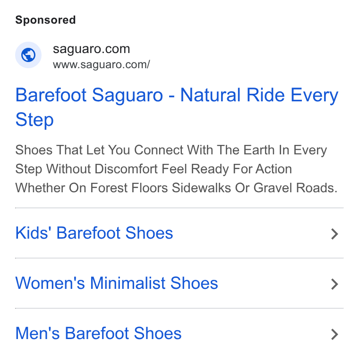Click the description line starting Shoes That Let
Viewport: 359px width, 358px height.
[x=171, y=150]
